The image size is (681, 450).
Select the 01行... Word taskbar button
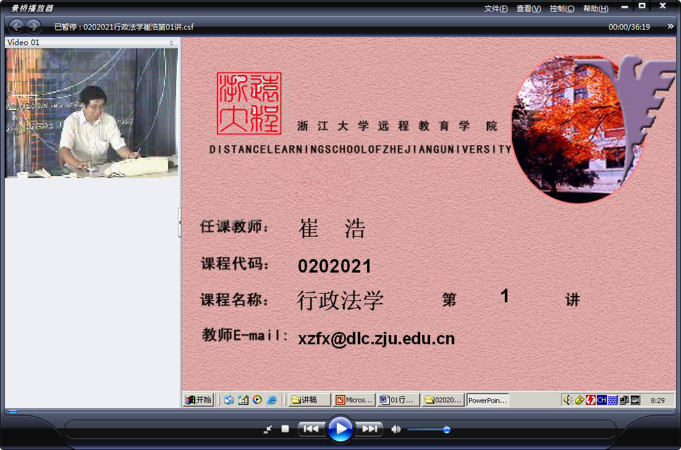pyautogui.click(x=399, y=399)
